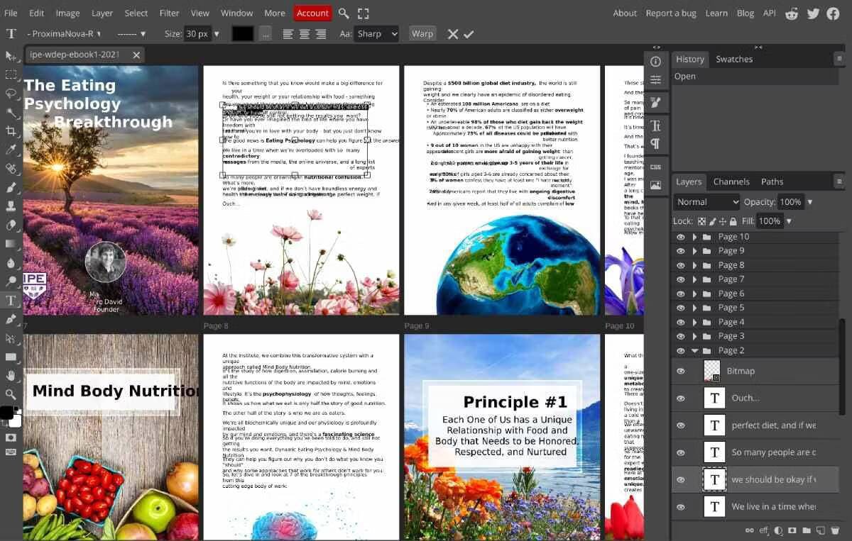Add a layer mask from the Layers panel

click(x=792, y=530)
